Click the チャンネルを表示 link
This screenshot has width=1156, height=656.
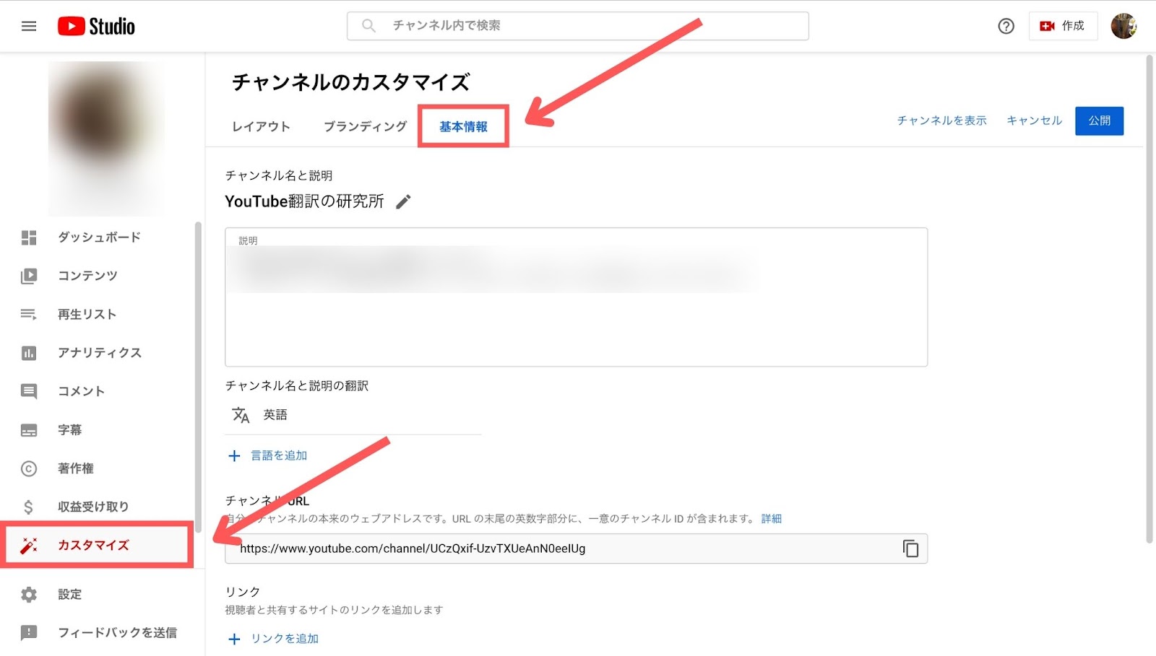pyautogui.click(x=941, y=121)
